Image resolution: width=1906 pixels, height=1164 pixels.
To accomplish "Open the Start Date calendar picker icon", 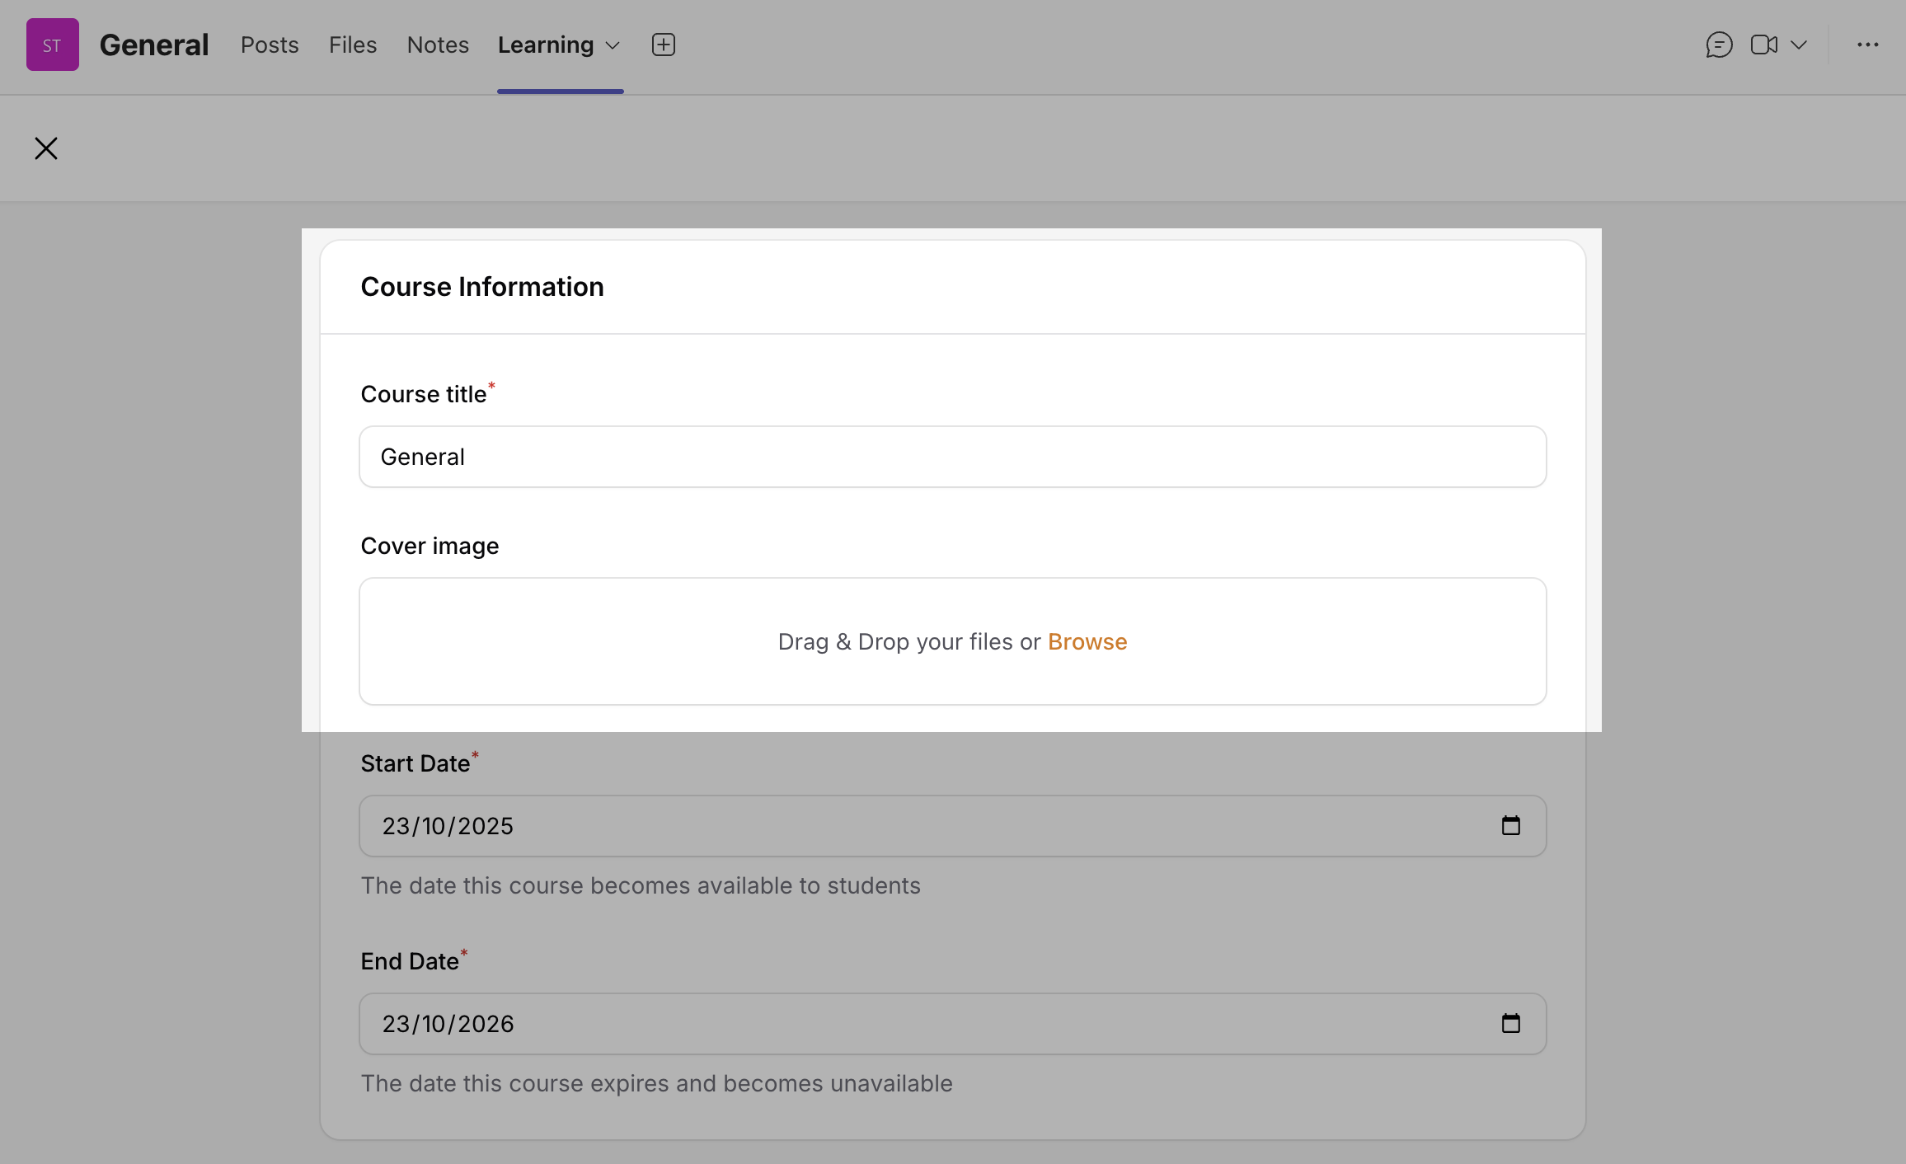I will coord(1510,826).
